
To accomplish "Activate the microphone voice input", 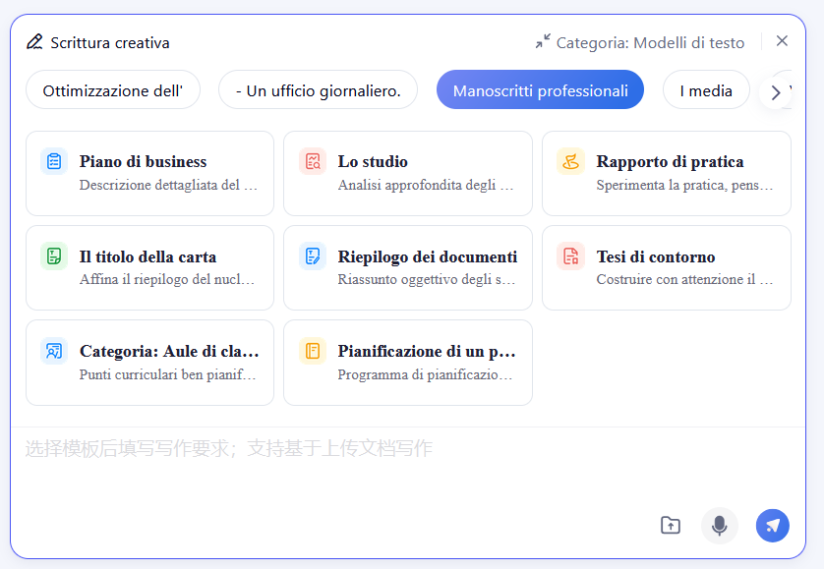I will click(x=719, y=525).
